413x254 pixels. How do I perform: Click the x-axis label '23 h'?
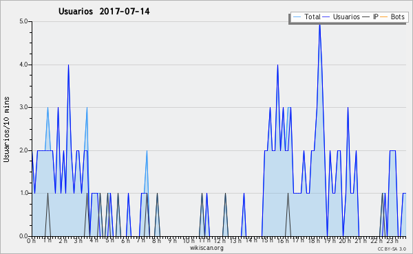pos(392,241)
